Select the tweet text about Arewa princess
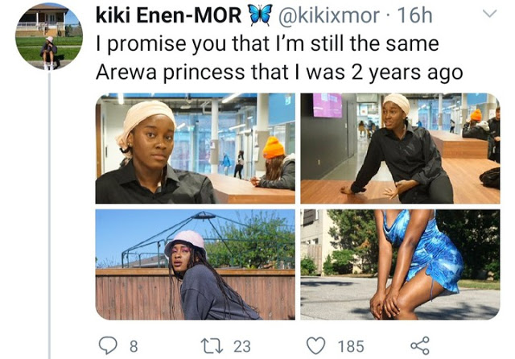Screen dimensions: 515x359 pyautogui.click(x=279, y=58)
